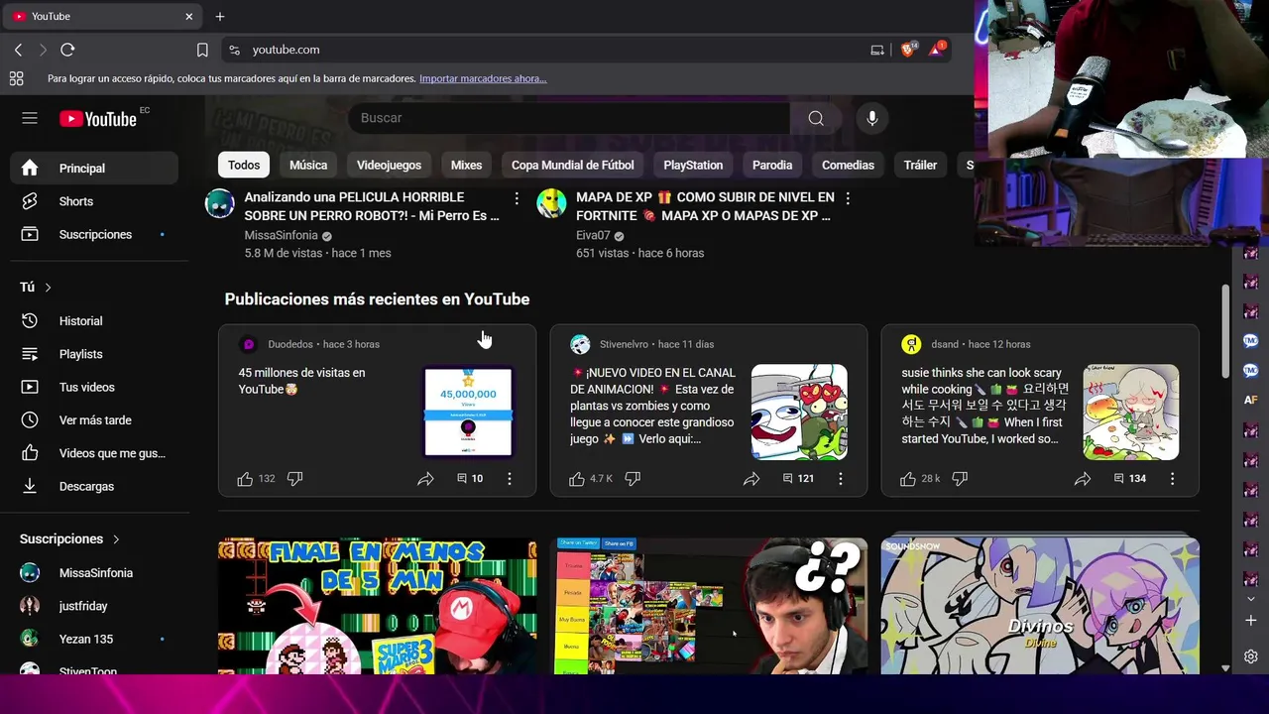Screen dimensions: 1269x714
Task: Open more options for Duodedos post
Action: pyautogui.click(x=510, y=478)
